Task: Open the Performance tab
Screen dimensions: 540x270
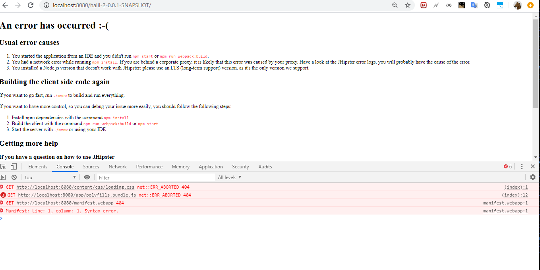Action: (x=149, y=167)
